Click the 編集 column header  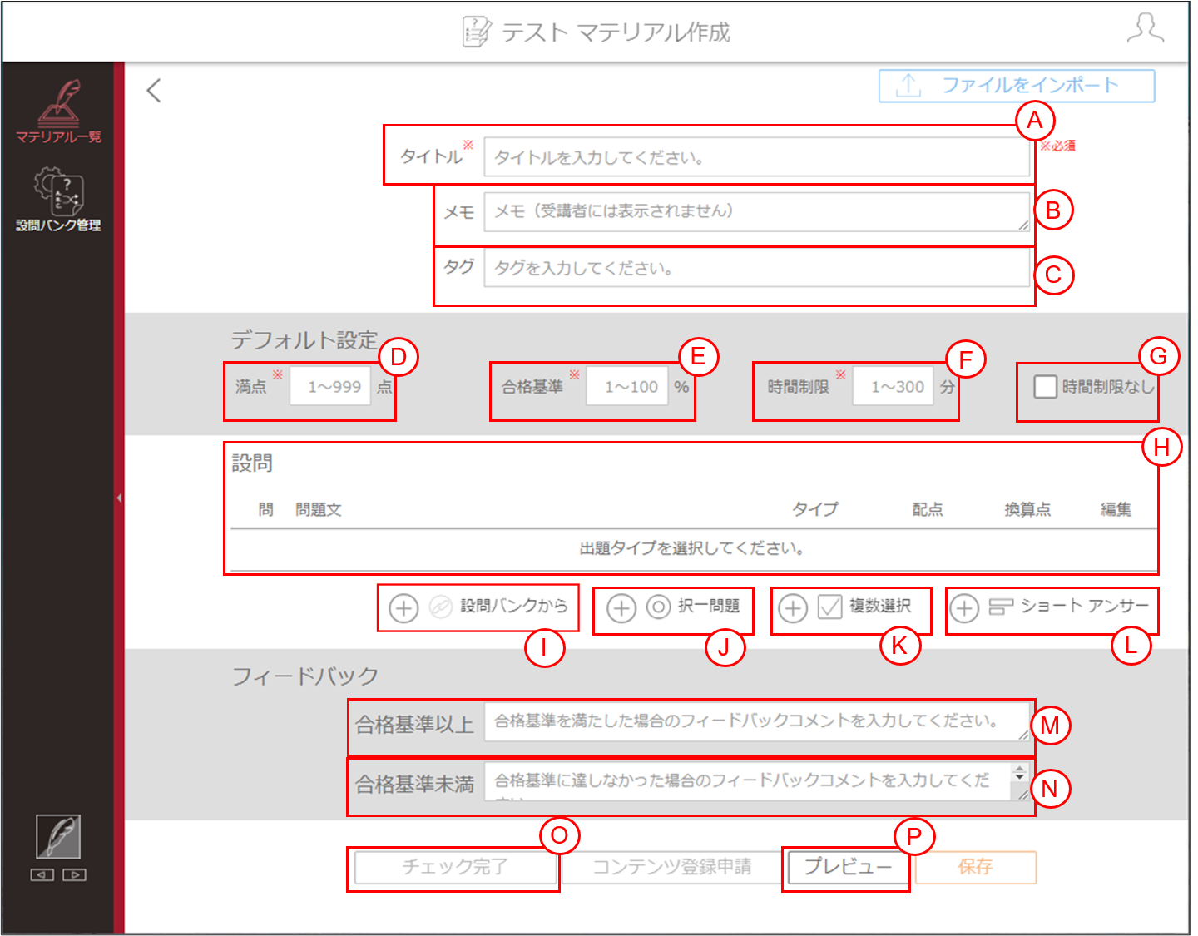[1116, 509]
